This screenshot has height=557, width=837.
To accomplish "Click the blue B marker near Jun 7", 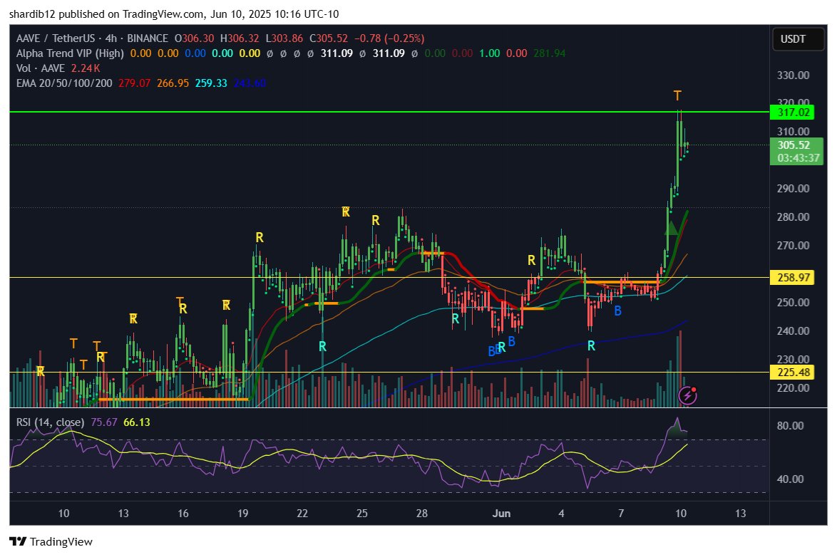I will [617, 311].
